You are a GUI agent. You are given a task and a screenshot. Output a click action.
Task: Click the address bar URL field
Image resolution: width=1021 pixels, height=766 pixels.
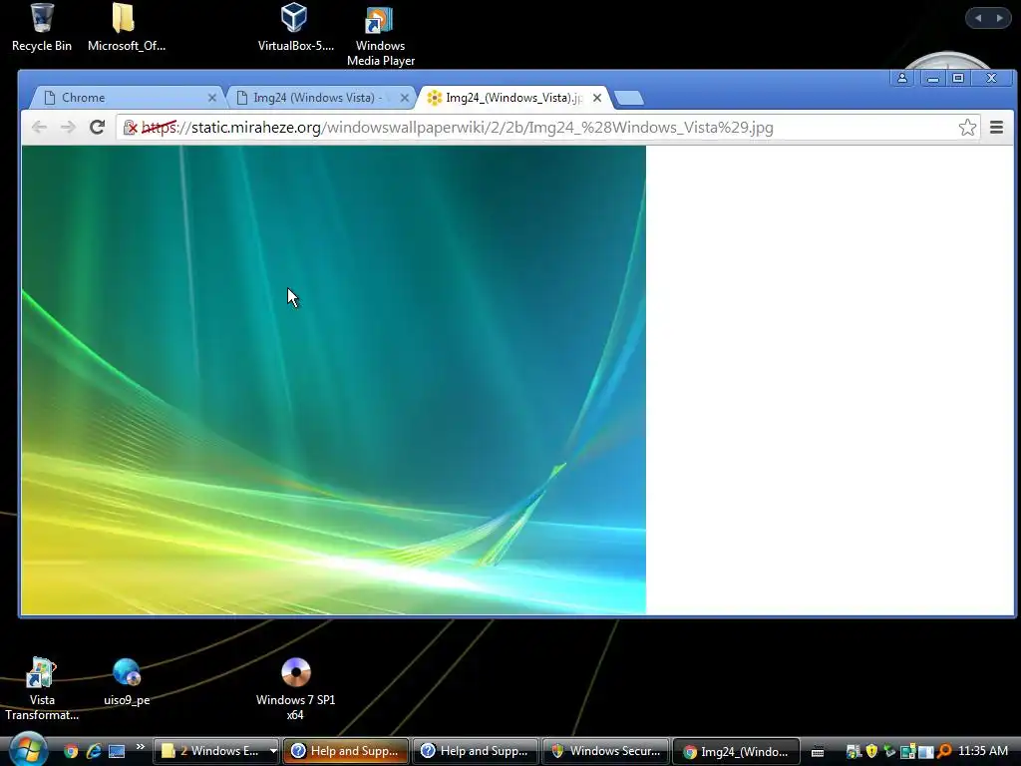pos(547,127)
